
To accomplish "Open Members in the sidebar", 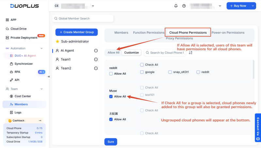I will (x=24, y=104).
